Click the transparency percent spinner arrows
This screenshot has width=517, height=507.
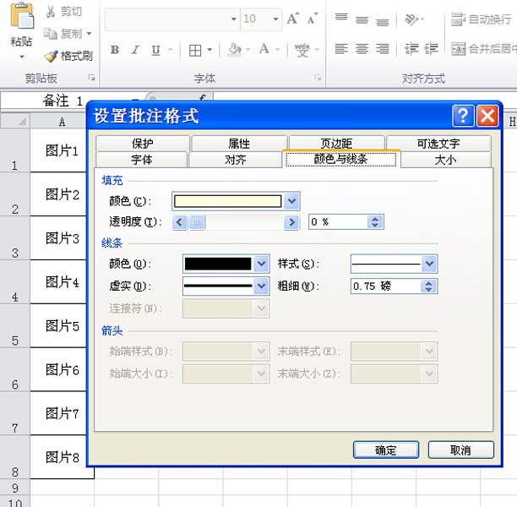375,221
